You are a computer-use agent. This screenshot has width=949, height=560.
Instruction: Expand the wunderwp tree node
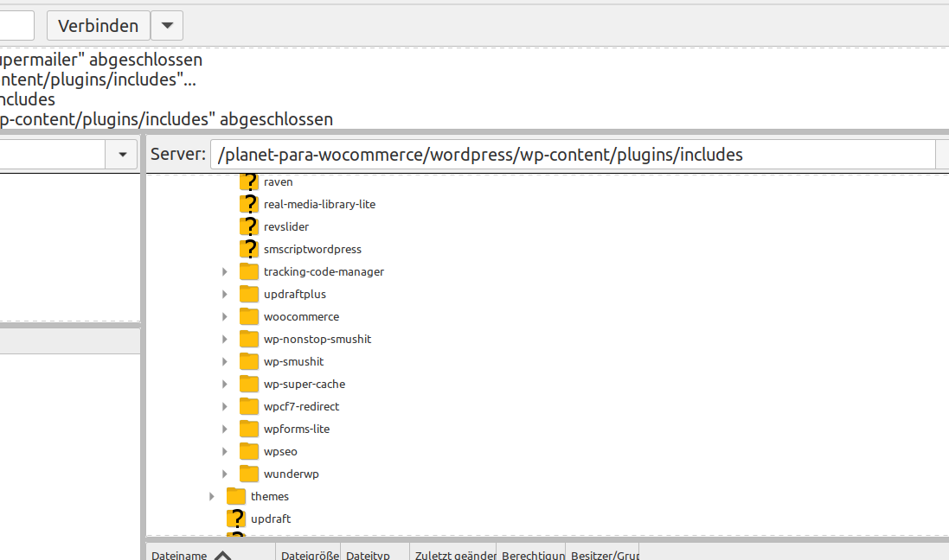click(225, 474)
